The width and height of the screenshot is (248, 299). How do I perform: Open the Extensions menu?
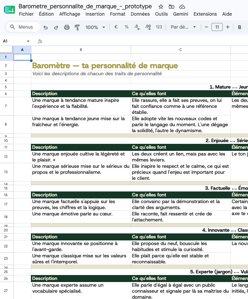205,14
